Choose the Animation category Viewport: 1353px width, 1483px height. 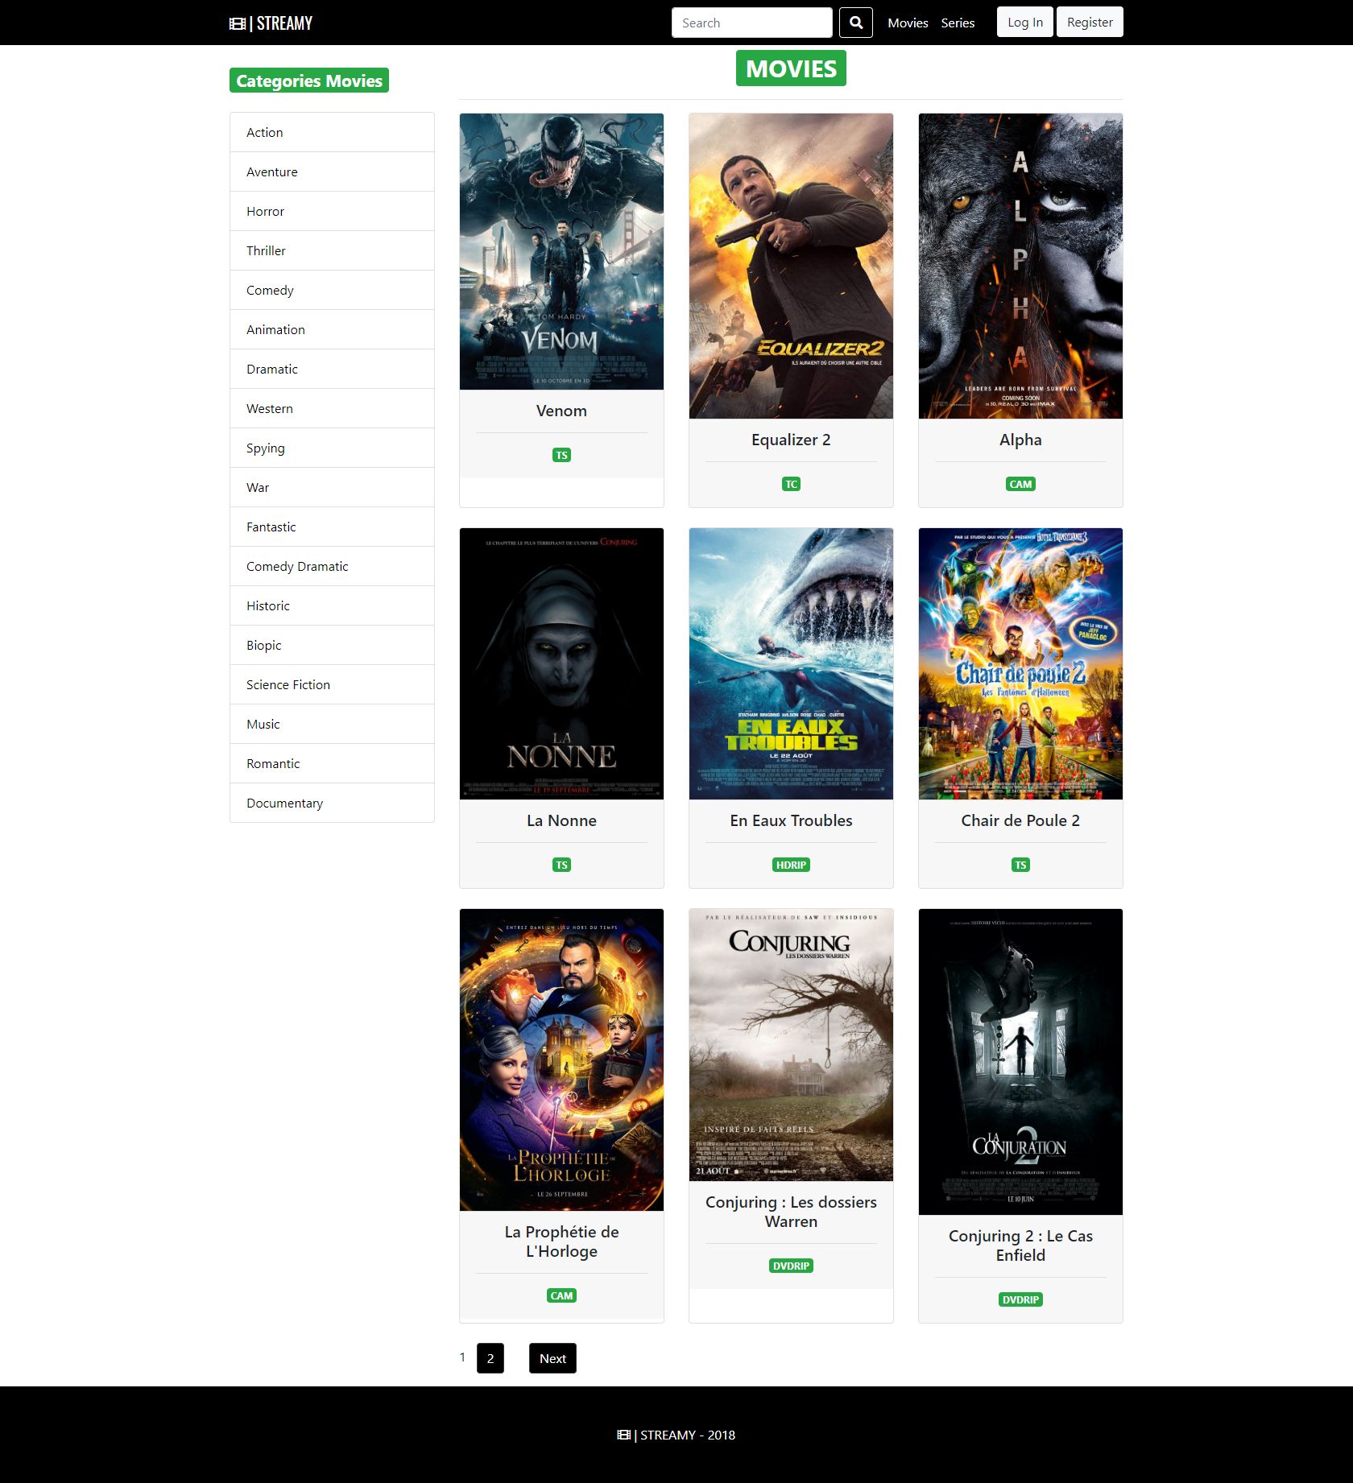pos(332,329)
